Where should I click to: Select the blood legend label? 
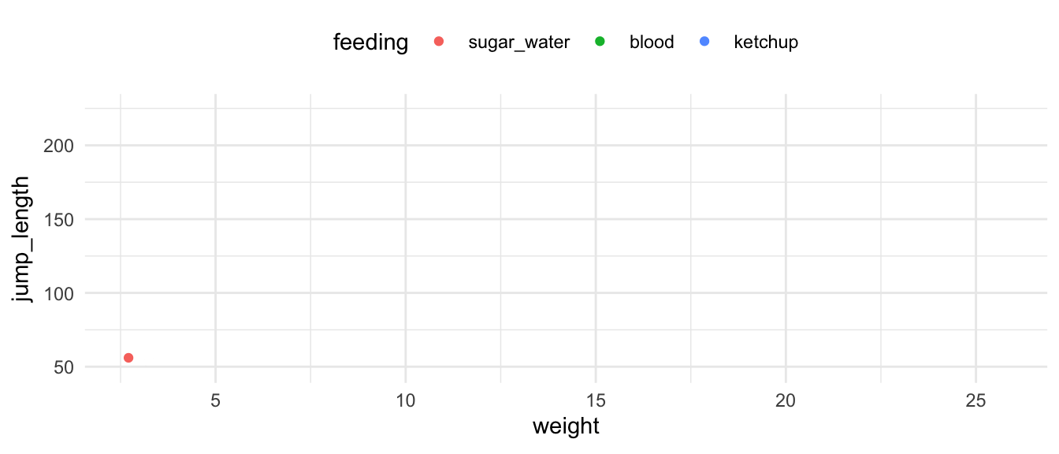652,43
